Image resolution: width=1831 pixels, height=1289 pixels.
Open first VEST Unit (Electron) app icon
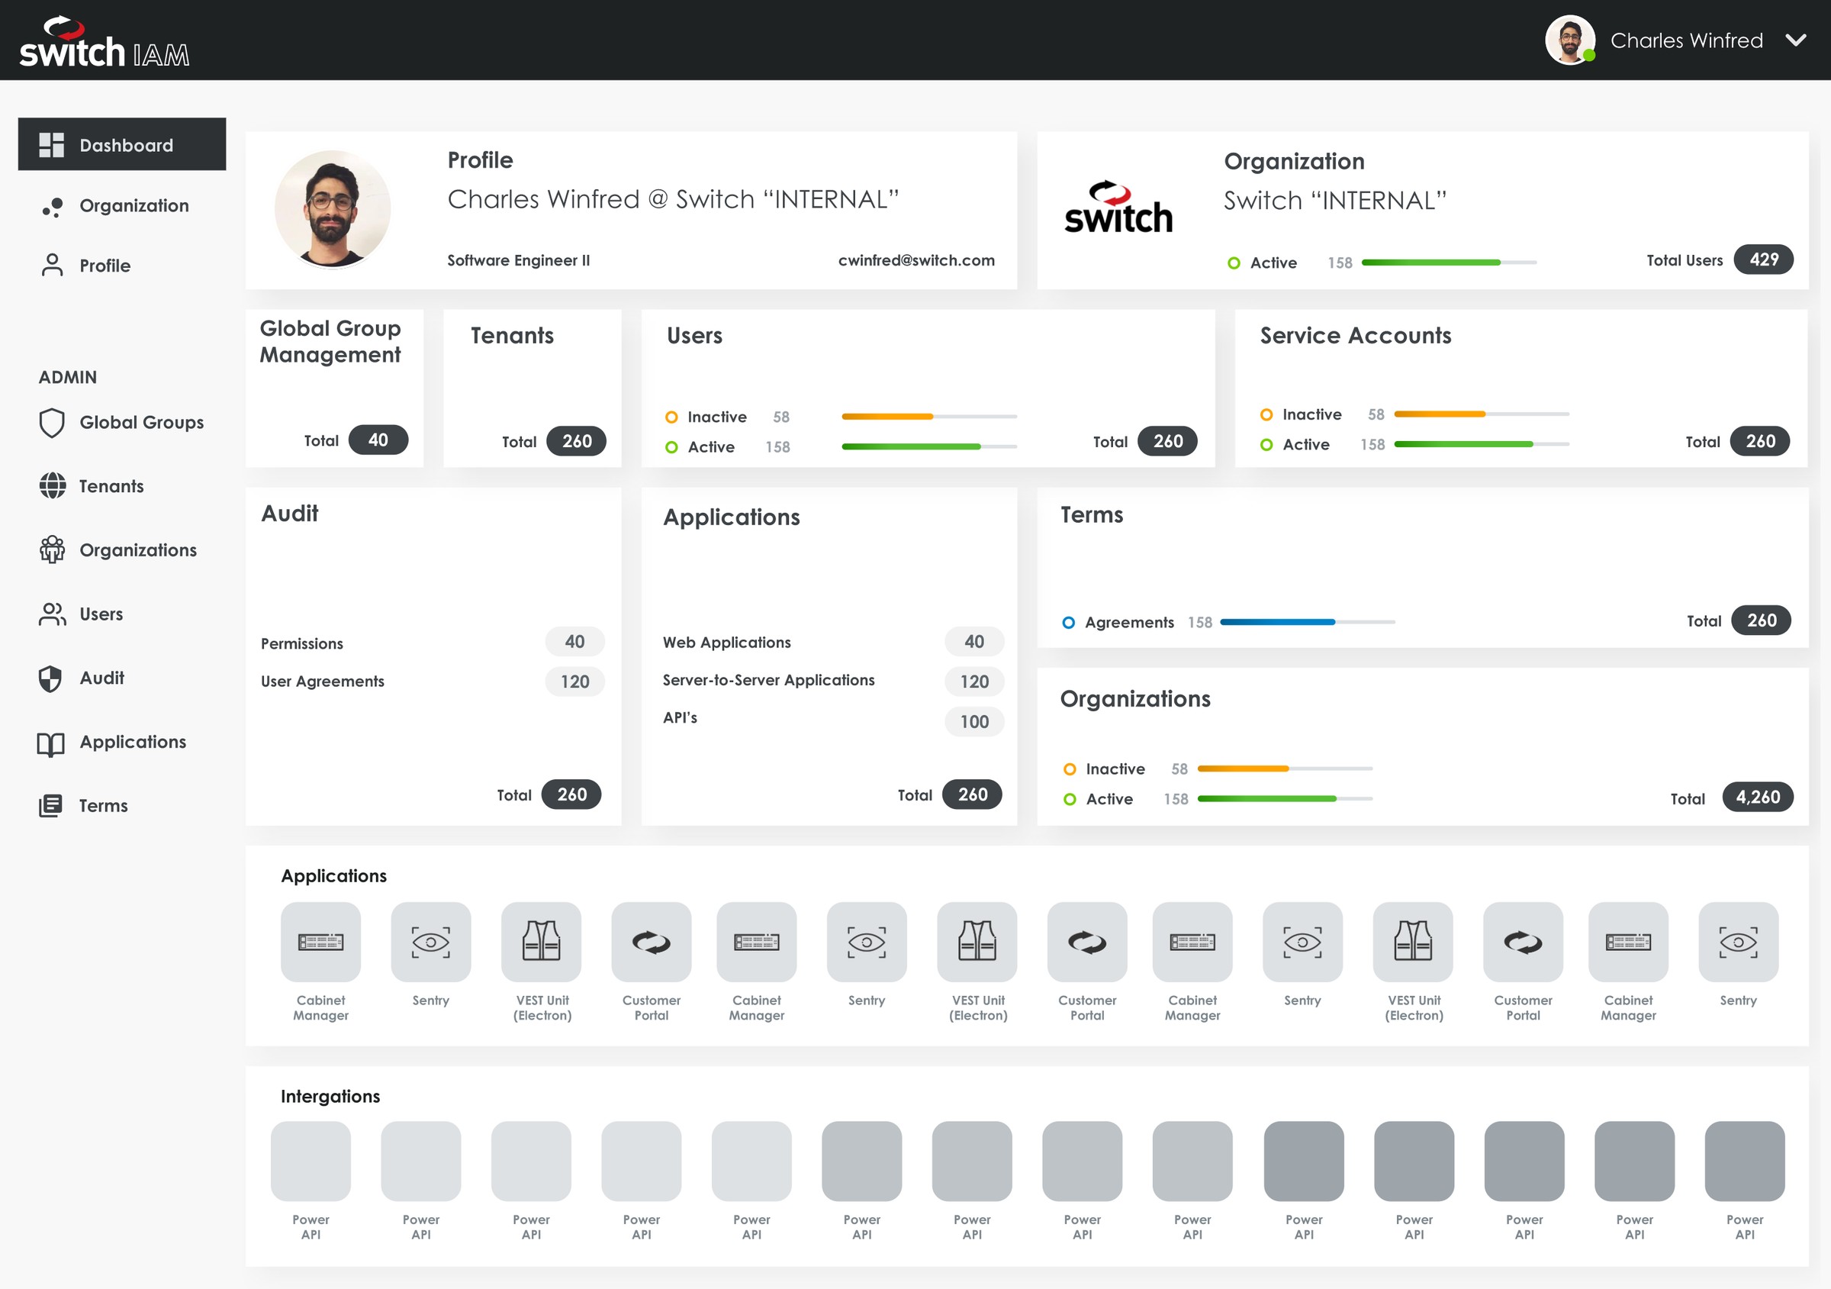point(542,942)
